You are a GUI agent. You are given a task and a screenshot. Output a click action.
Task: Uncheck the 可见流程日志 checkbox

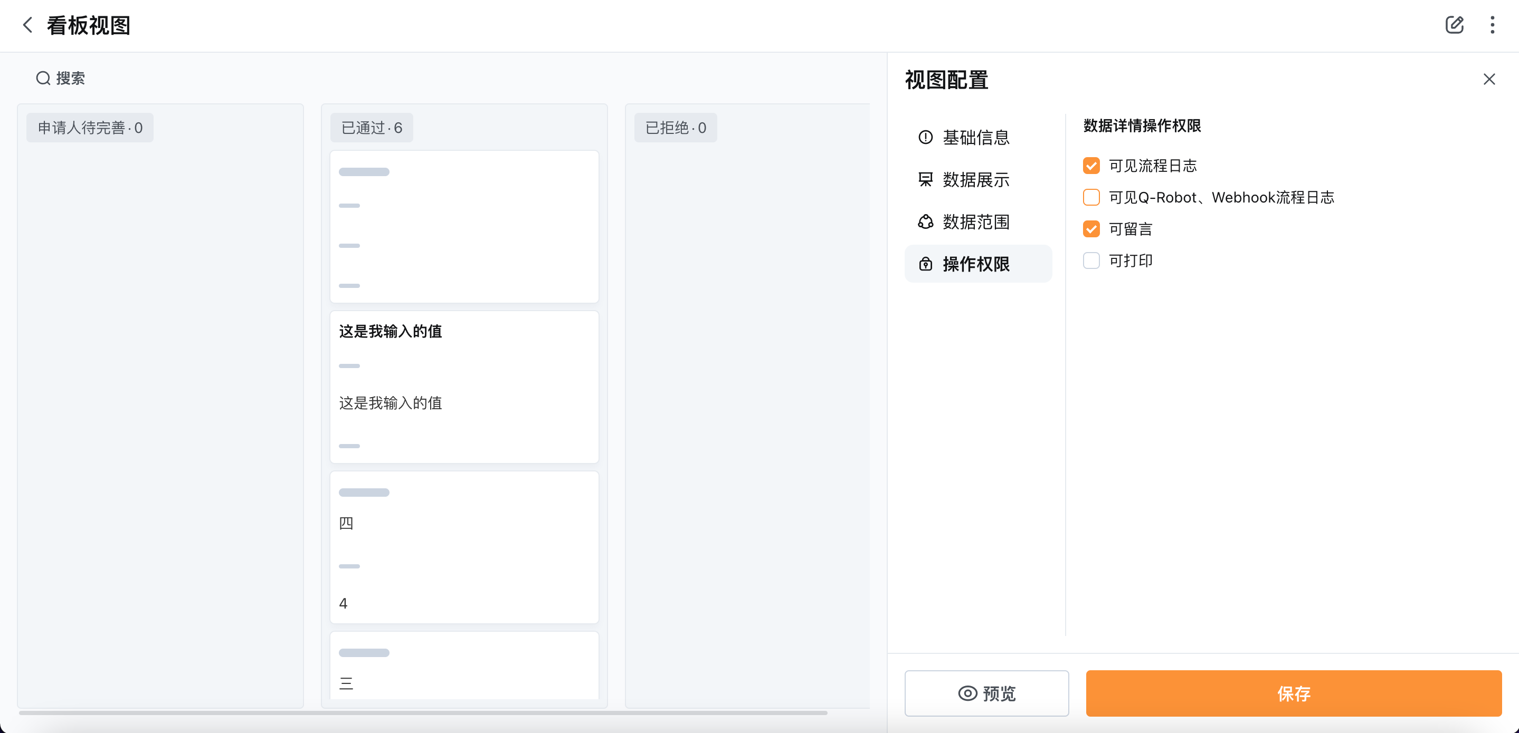point(1091,166)
